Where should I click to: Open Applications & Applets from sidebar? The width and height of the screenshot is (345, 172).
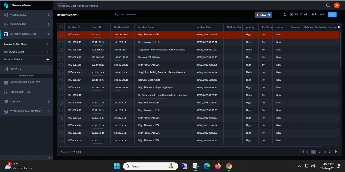pyautogui.click(x=25, y=82)
